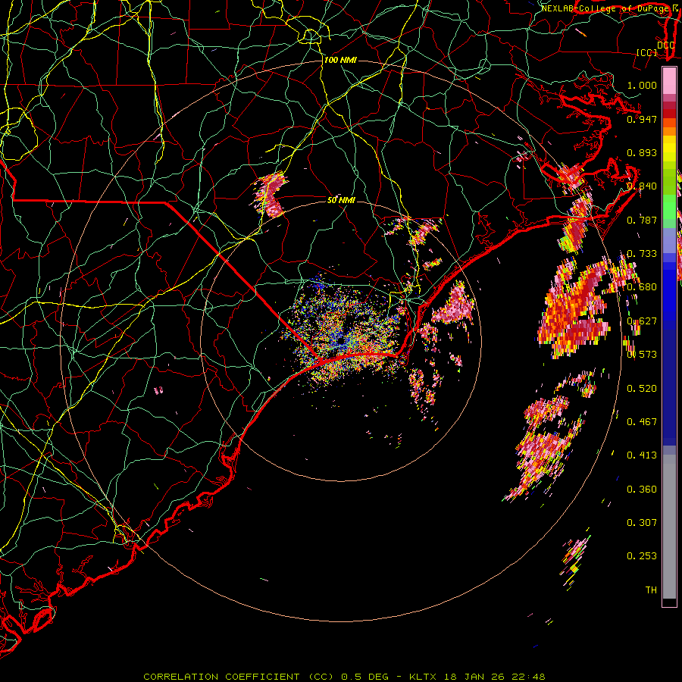Click the 0.467 color scale value

(x=642, y=422)
